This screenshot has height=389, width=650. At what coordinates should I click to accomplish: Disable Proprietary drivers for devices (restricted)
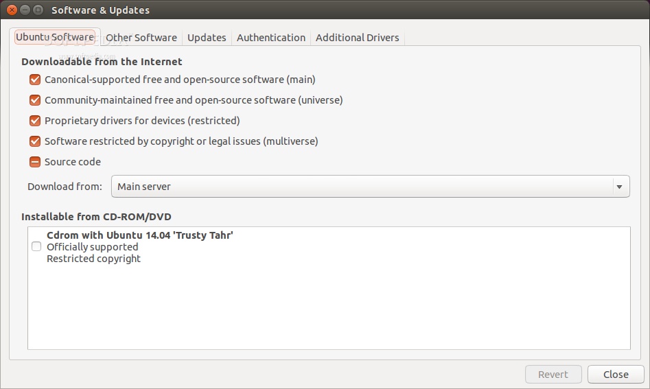tap(35, 121)
